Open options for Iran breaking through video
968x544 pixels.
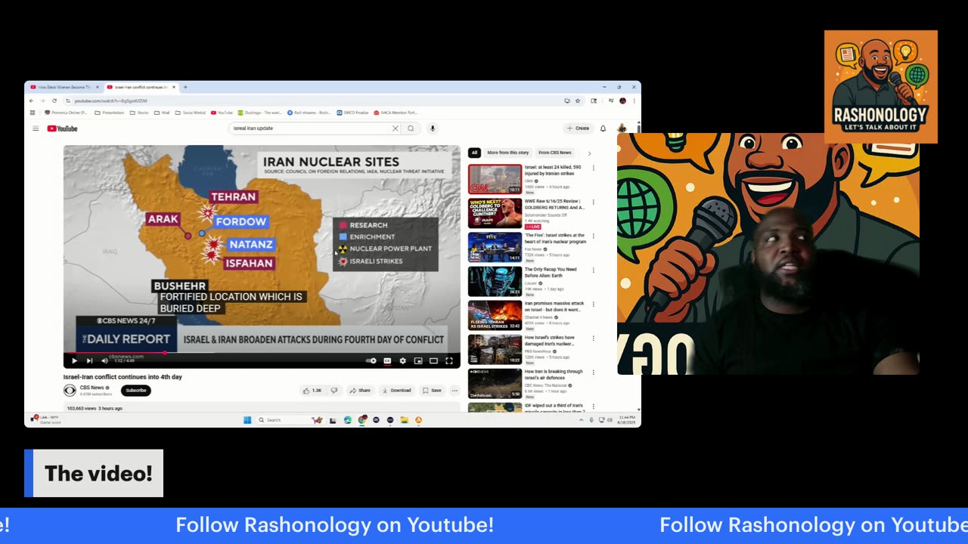(593, 372)
